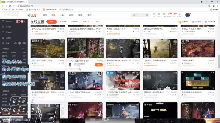Close the current browser tab
Screen dimensions: 220x123
26,2
